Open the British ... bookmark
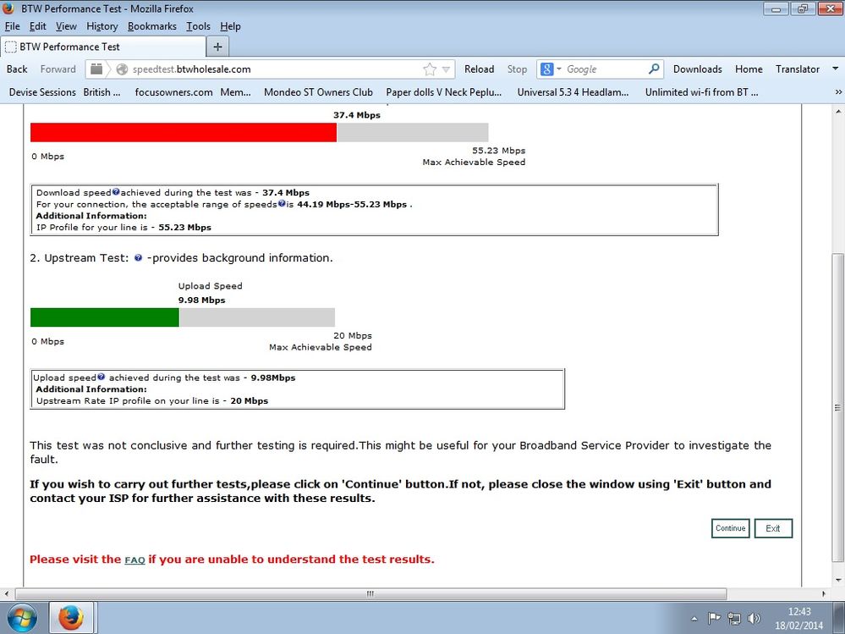This screenshot has width=845, height=634. pos(102,92)
